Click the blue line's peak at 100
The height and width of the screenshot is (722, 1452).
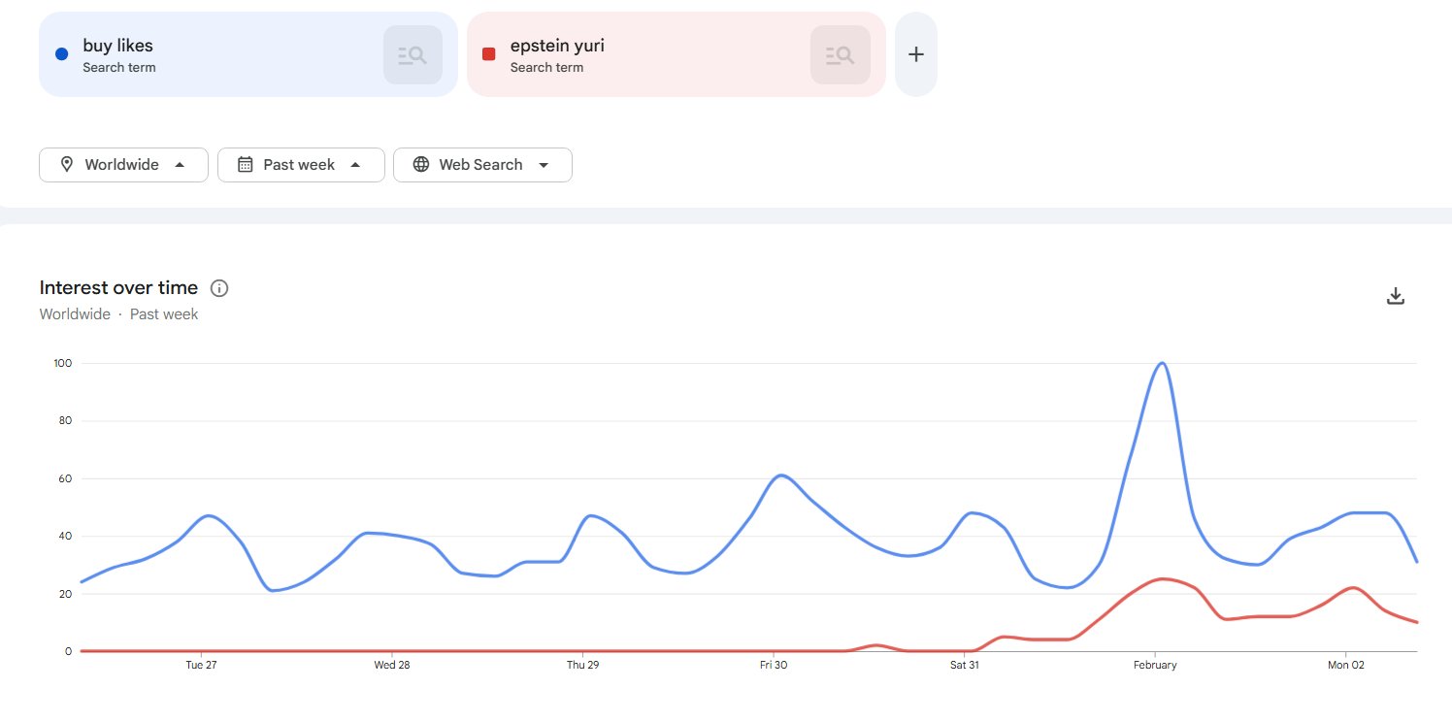pyautogui.click(x=1162, y=364)
